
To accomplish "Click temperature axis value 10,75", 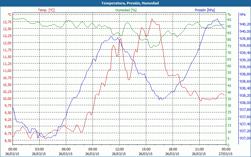I will click(x=7, y=78).
